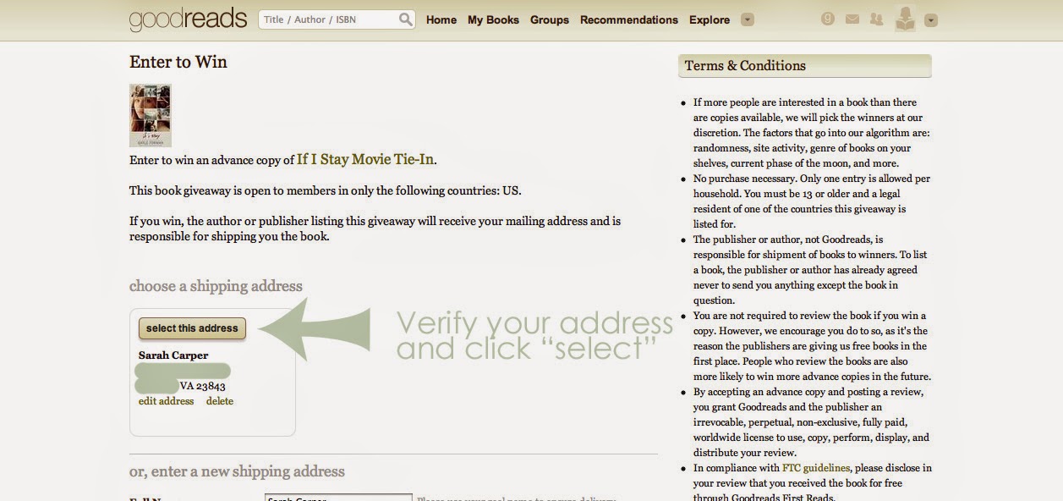Open the messages envelope icon
This screenshot has width=1063, height=501.
point(852,19)
